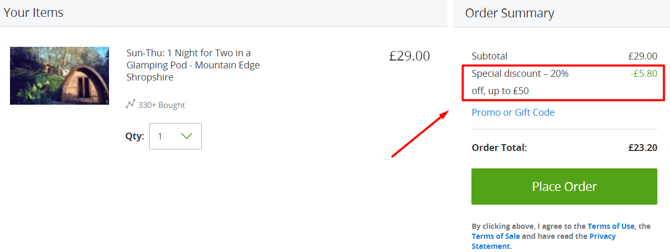670x252 pixels.
Task: Click the -£5.80 discount amount
Action: pyautogui.click(x=644, y=74)
